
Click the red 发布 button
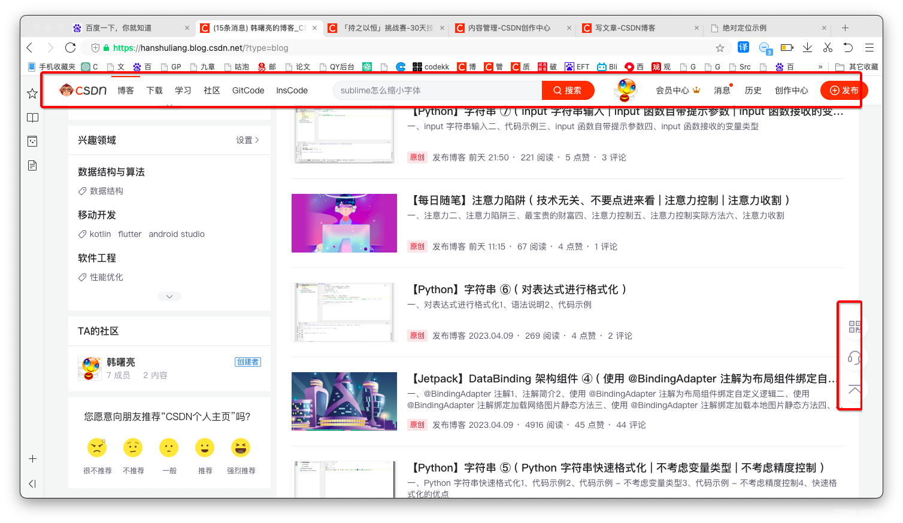[844, 90]
